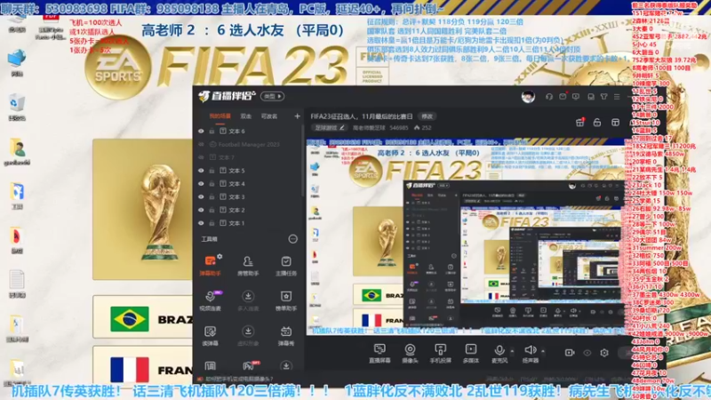The width and height of the screenshot is (711, 400).
Task: Show the 文本 7 layer
Action: point(201,157)
